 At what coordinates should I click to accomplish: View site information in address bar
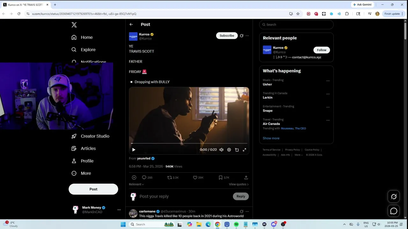click(28, 14)
